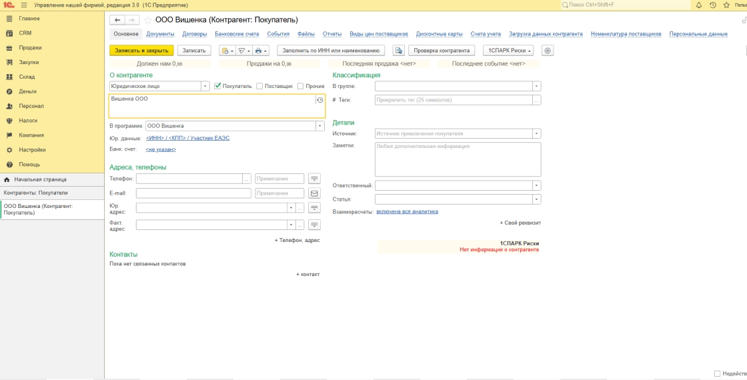Open phone details icon at Телефон row
This screenshot has width=747, height=380.
click(x=314, y=179)
